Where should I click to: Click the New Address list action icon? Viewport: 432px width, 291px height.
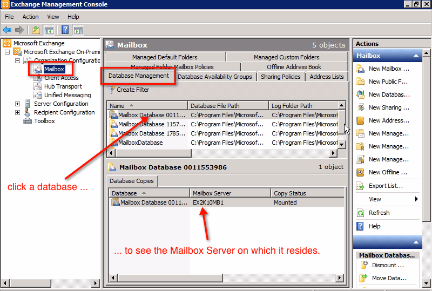(x=360, y=120)
